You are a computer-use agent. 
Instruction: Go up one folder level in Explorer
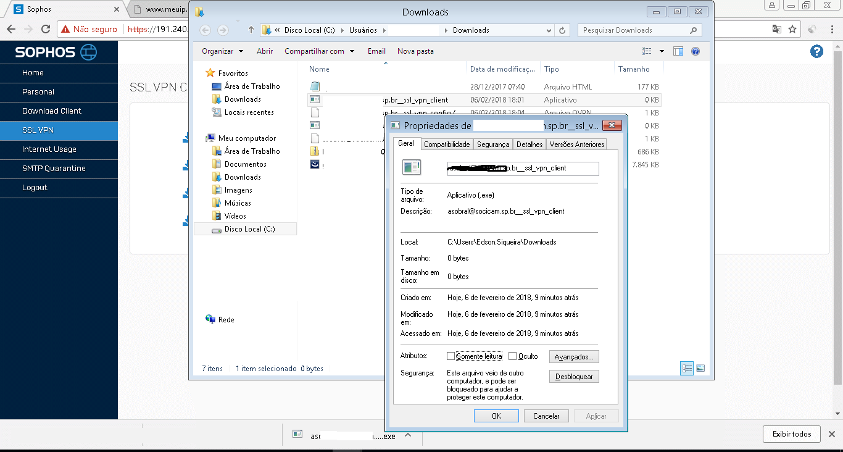pos(251,30)
